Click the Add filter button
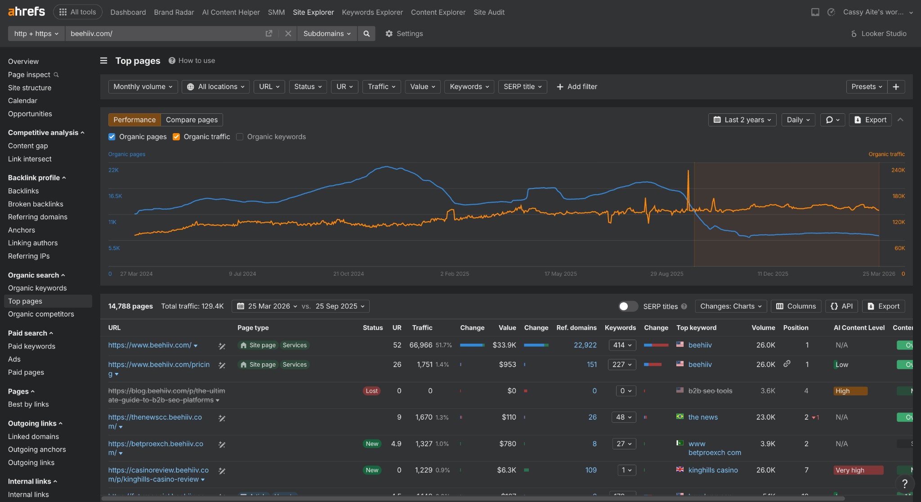 (x=577, y=86)
